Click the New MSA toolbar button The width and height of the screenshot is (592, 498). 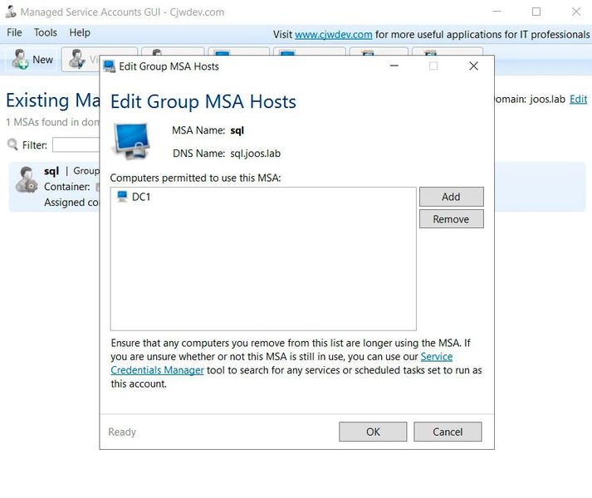(32, 59)
